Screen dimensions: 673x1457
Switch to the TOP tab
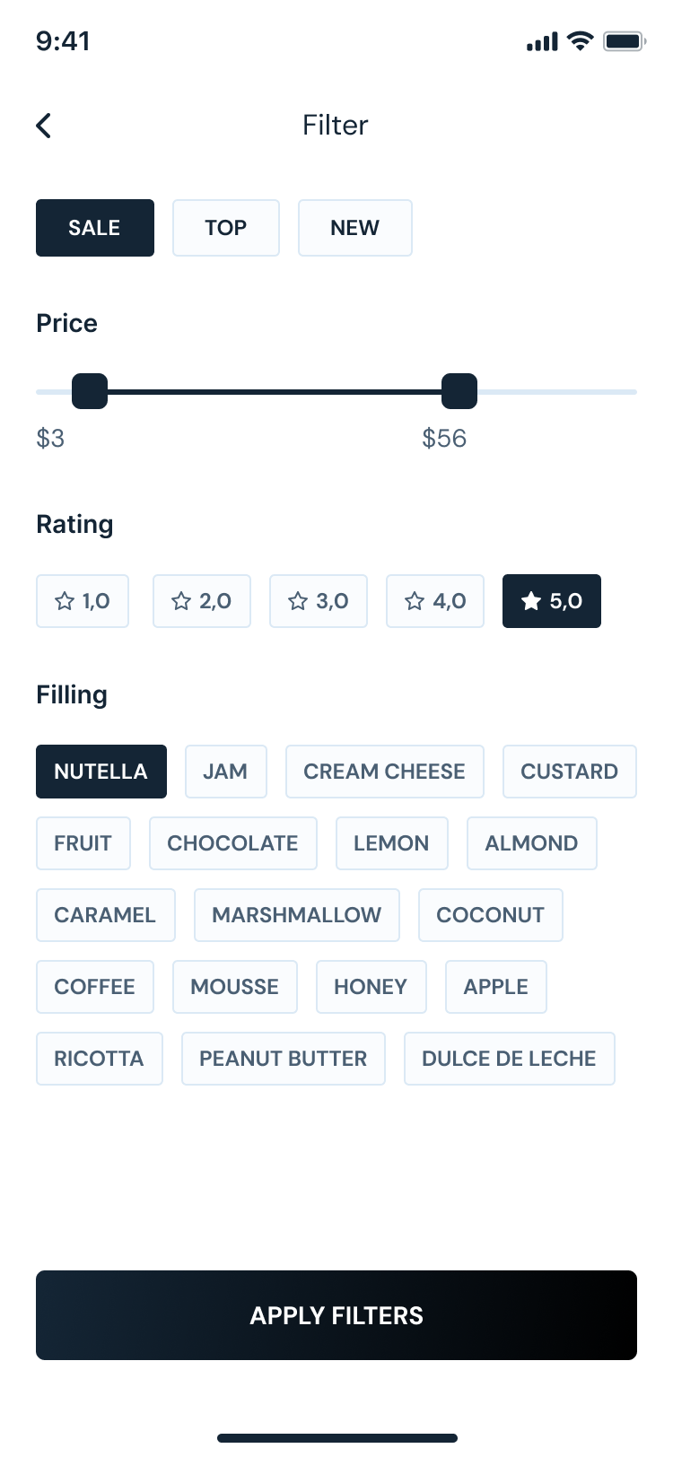(x=226, y=228)
